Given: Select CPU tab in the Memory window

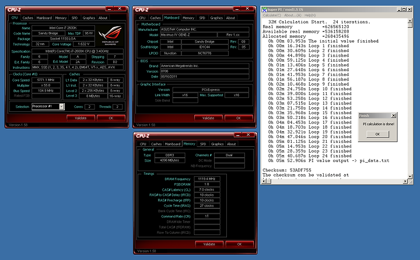Looking at the screenshot, I should 143,144.
